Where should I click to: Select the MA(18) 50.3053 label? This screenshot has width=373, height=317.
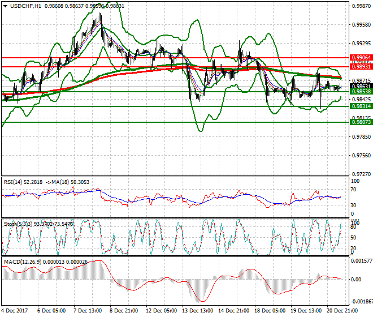(71, 182)
